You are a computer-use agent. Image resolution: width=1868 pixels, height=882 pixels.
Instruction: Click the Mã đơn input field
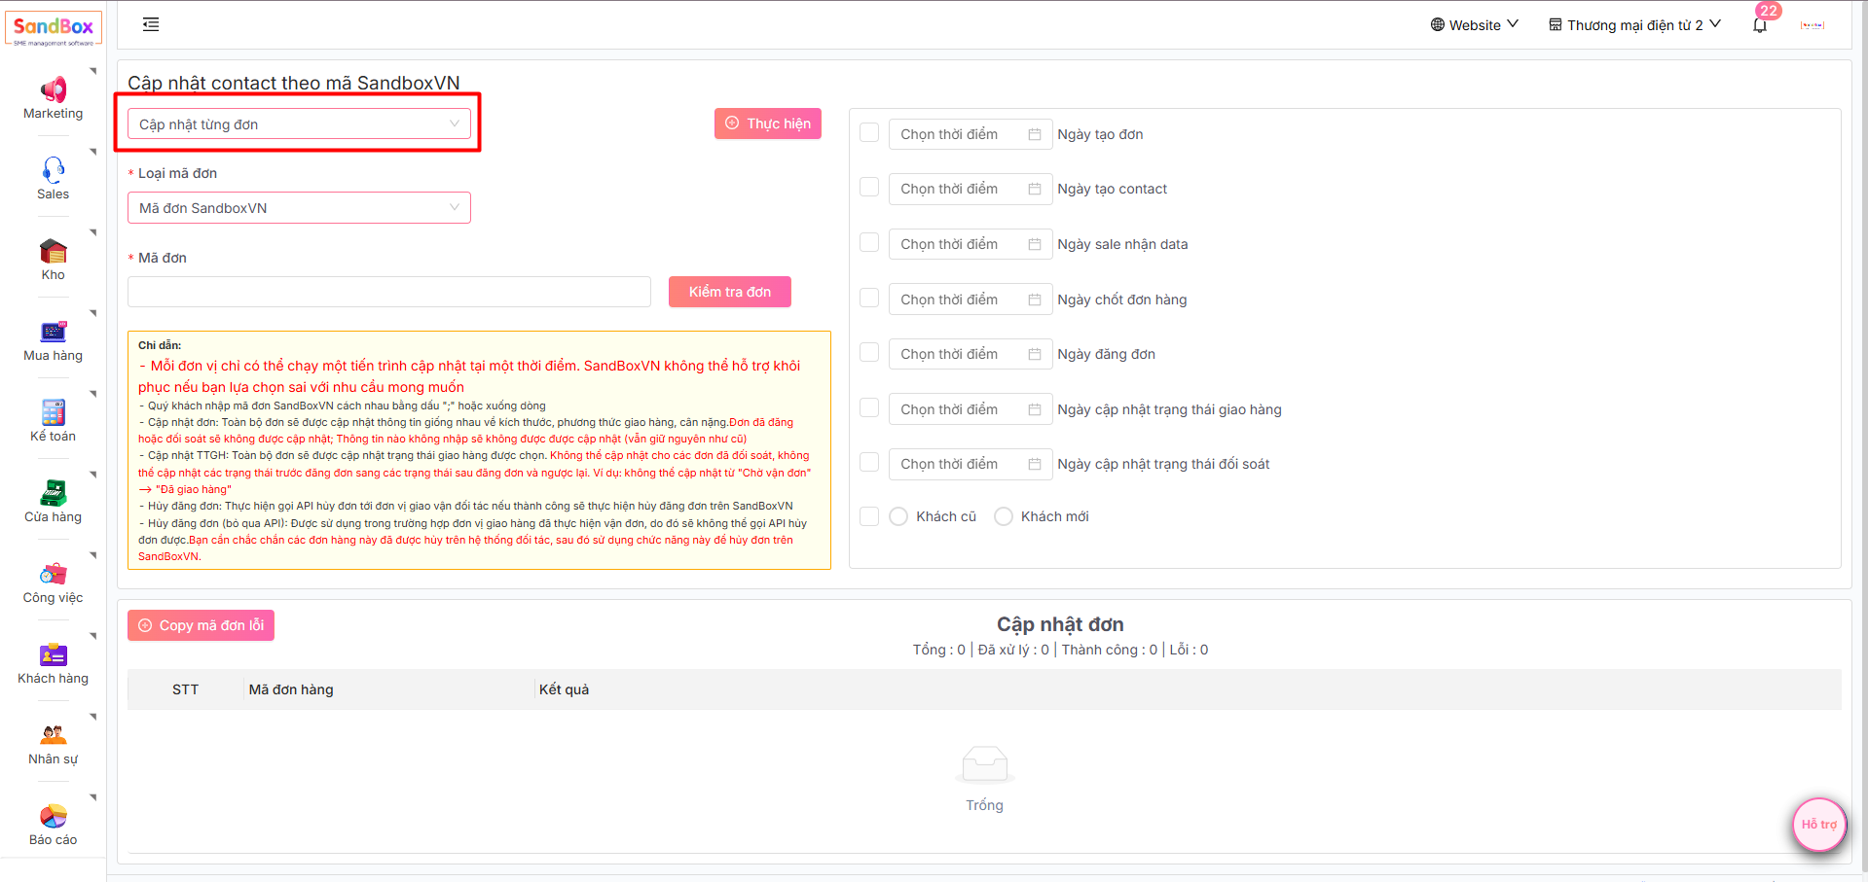[x=388, y=292]
